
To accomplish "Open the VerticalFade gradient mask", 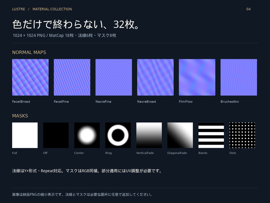I will point(149,135).
